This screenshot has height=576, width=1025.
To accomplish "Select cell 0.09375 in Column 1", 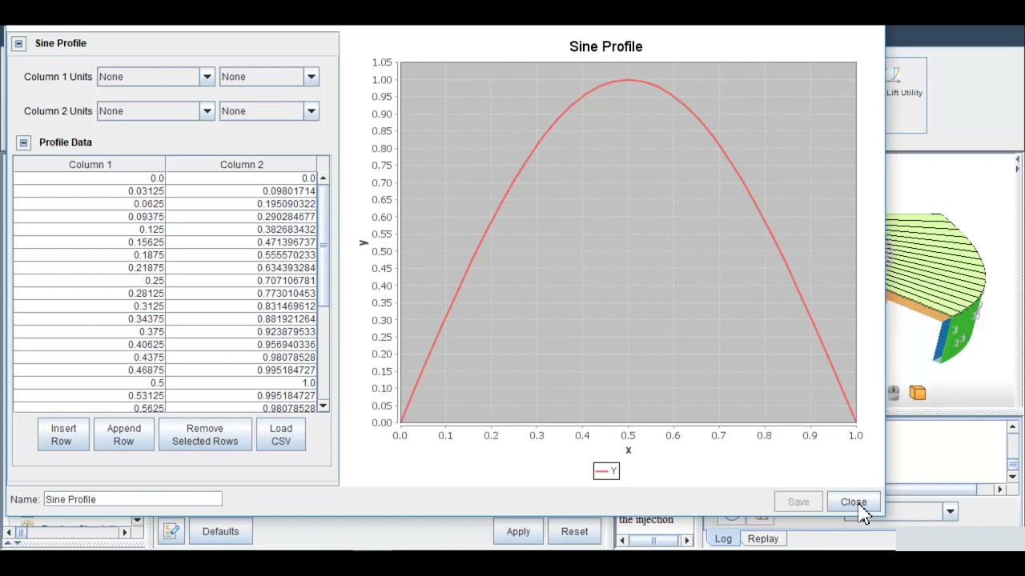I will (90, 217).
